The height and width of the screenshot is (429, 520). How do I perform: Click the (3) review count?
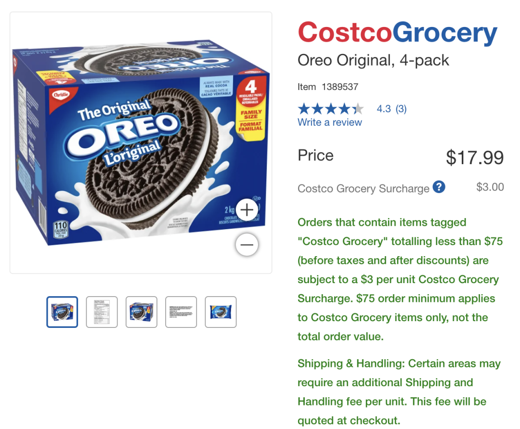[401, 109]
